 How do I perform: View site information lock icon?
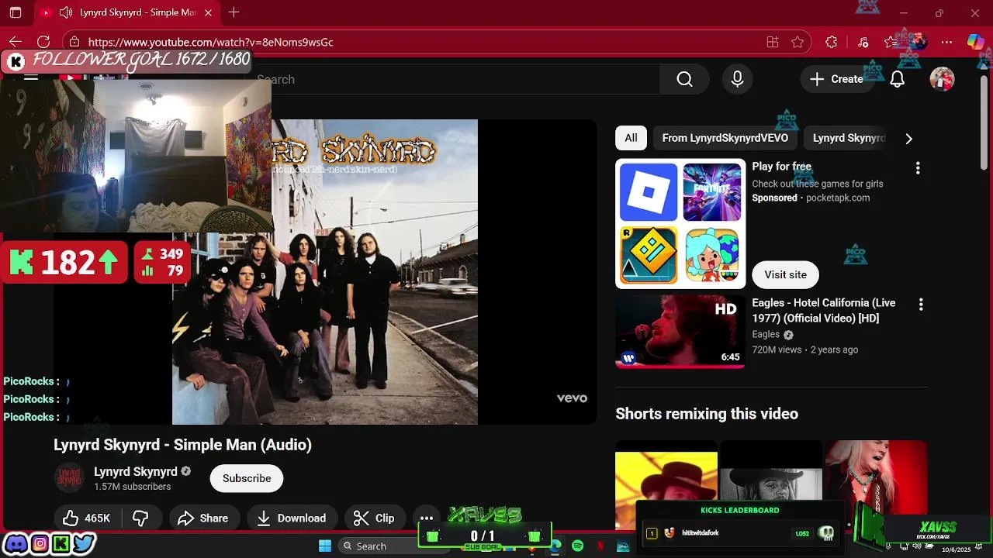click(x=74, y=42)
